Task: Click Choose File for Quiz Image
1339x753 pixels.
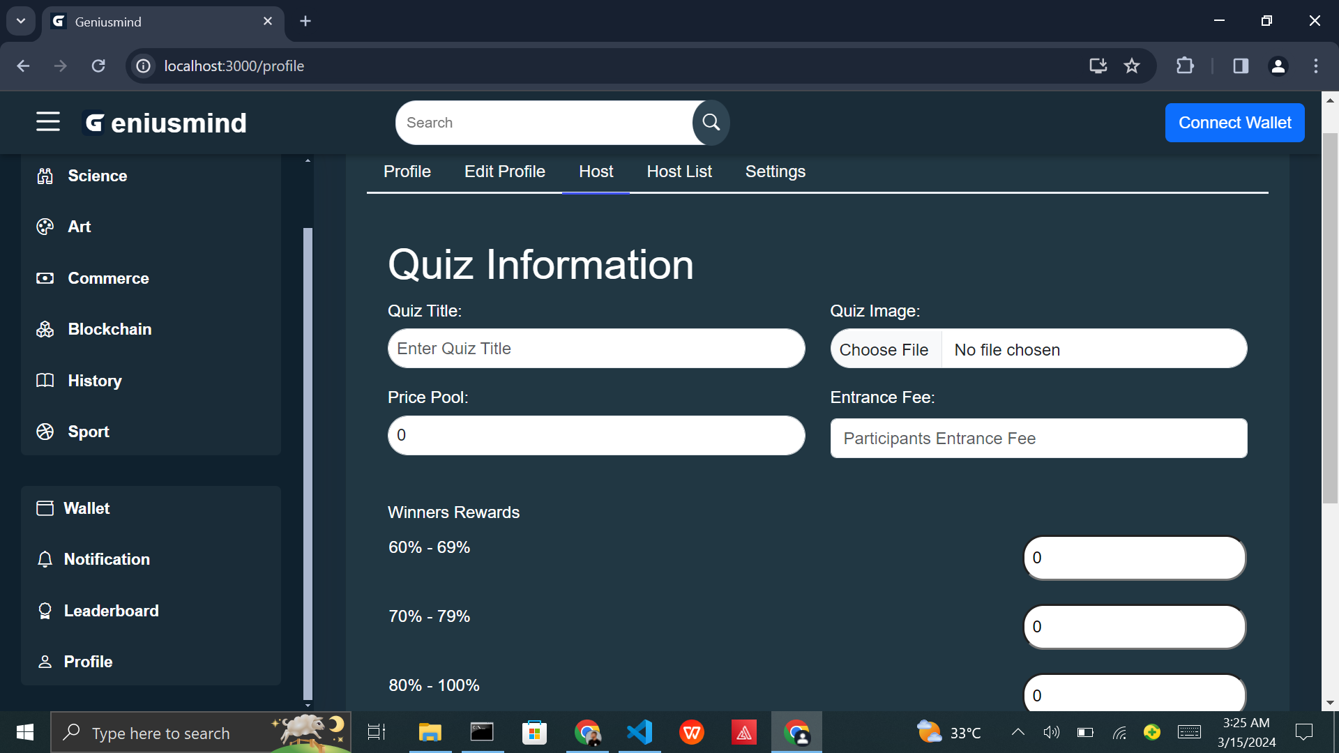Action: coord(884,349)
